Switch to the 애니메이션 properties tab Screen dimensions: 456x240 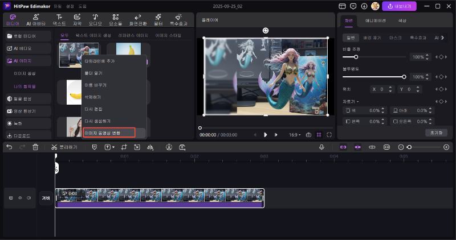click(x=376, y=20)
